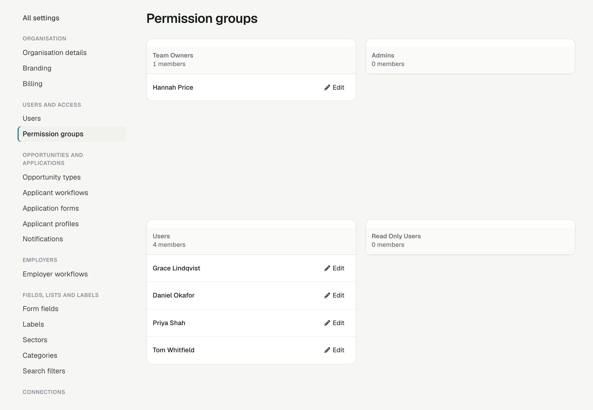Click the Team Owners group header

click(x=251, y=60)
